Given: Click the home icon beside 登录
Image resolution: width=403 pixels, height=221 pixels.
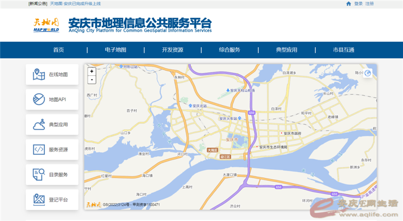Looking at the screenshot, I should (x=349, y=4).
